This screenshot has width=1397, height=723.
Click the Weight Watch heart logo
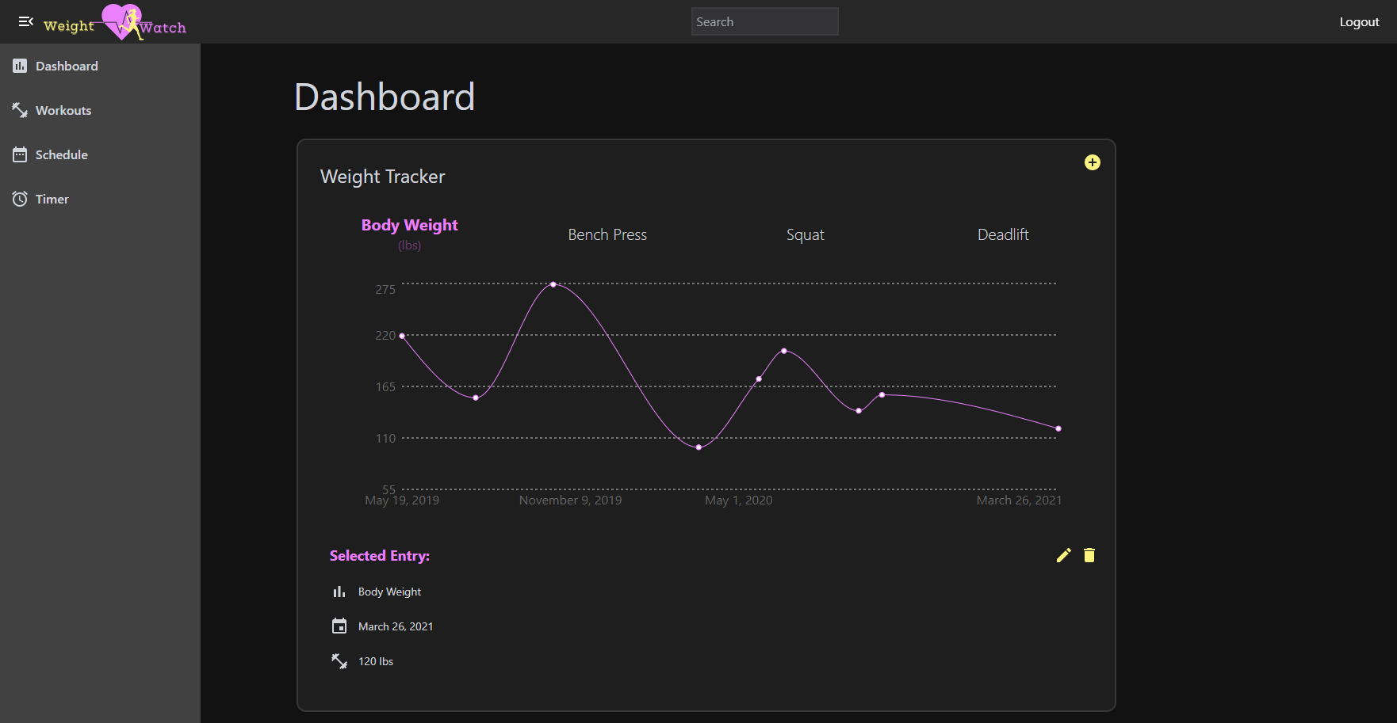pos(122,21)
